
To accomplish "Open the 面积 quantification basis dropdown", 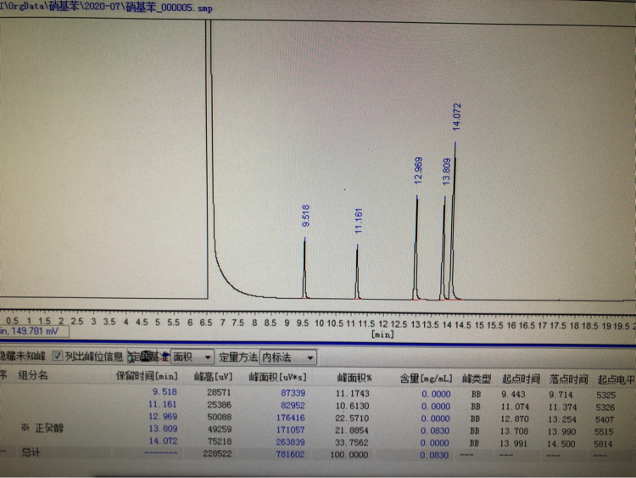I will (x=192, y=357).
